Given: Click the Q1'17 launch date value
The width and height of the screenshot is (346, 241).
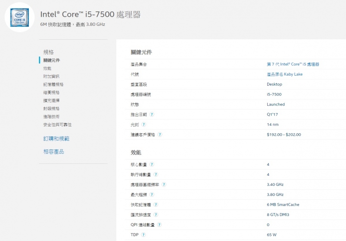Looking at the screenshot, I should click(272, 115).
